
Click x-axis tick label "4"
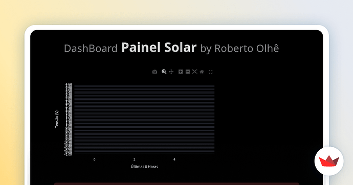point(174,159)
